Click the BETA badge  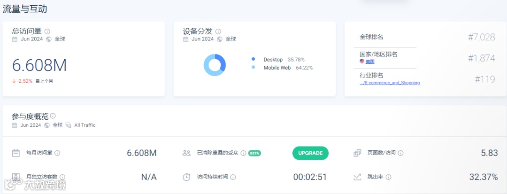254,153
